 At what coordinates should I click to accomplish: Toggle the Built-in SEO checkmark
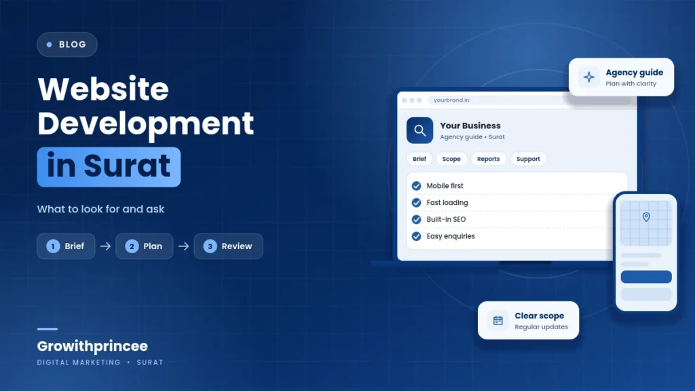click(416, 219)
